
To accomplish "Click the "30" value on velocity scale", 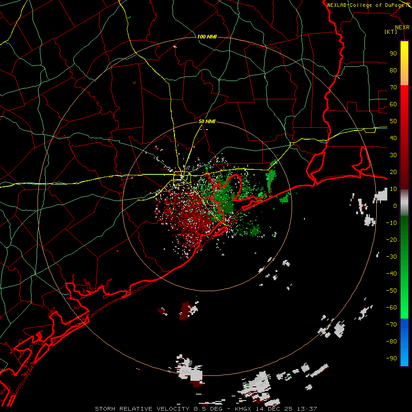I will click(393, 155).
